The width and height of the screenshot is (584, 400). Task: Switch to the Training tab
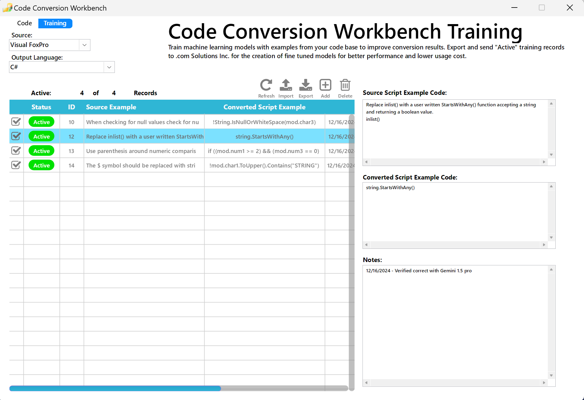[55, 23]
